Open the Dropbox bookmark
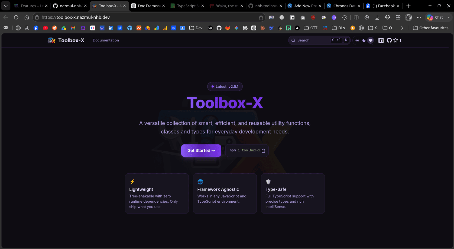The height and width of the screenshot is (249, 454). pos(120,28)
